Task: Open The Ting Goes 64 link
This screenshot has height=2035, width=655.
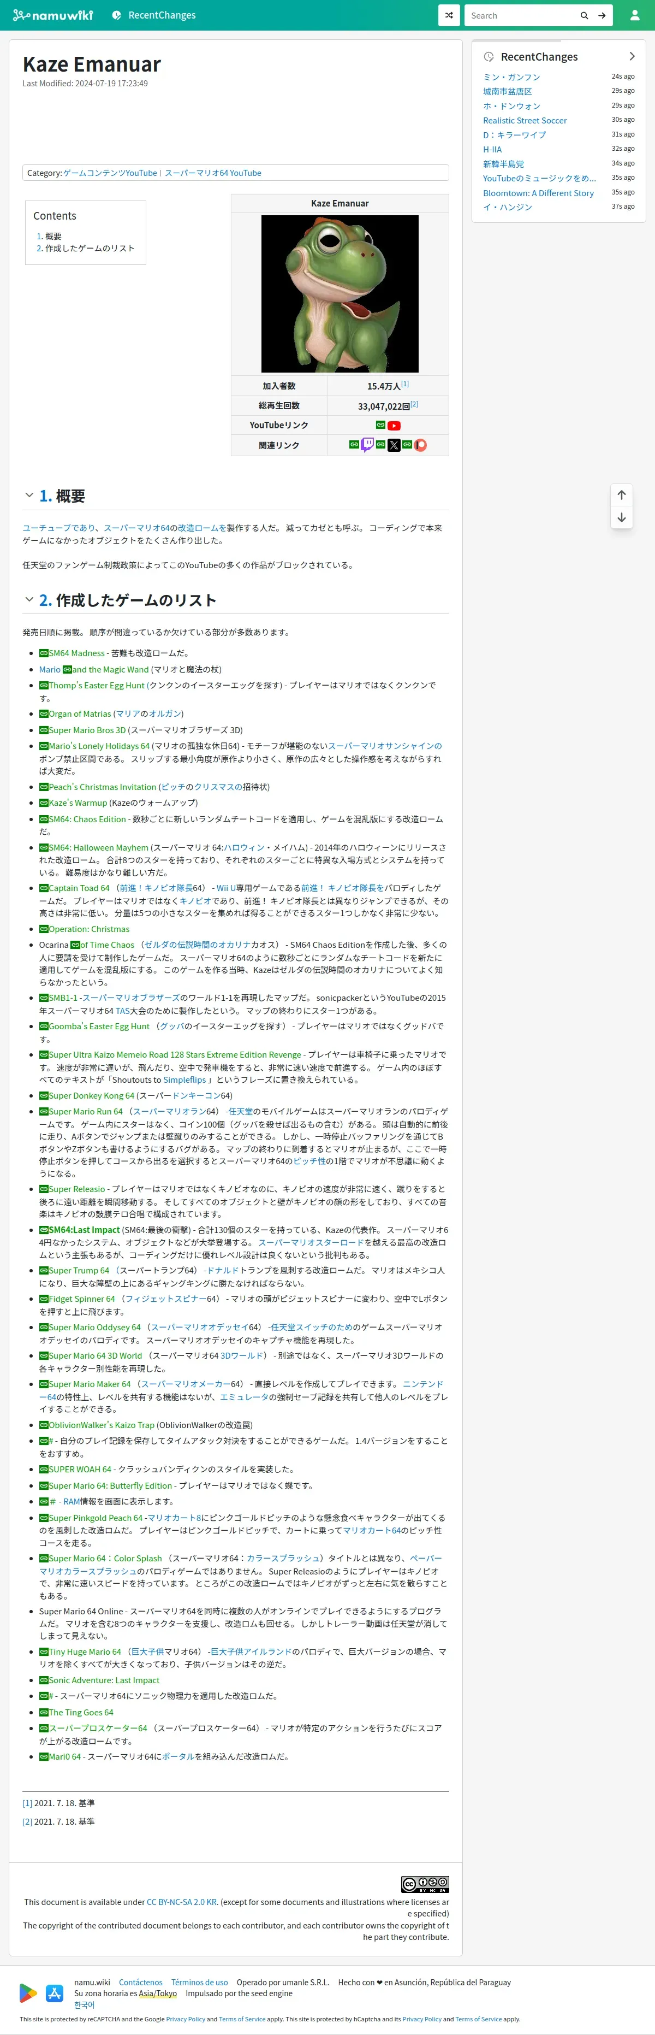Action: click(x=76, y=1713)
